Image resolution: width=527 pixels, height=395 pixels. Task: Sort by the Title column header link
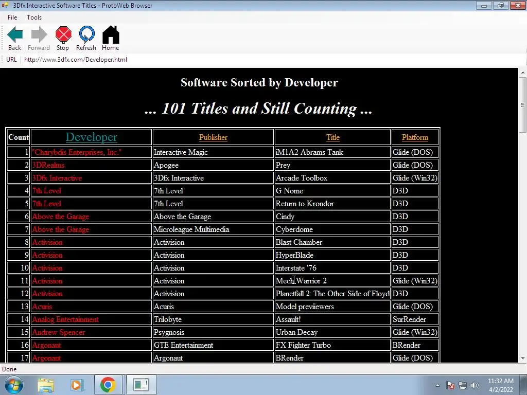click(333, 137)
